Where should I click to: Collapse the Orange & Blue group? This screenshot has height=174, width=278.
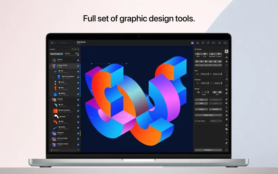point(50,66)
